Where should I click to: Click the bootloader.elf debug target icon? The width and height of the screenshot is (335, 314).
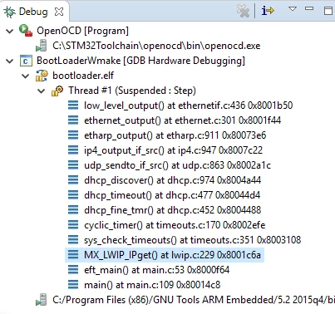(42, 76)
